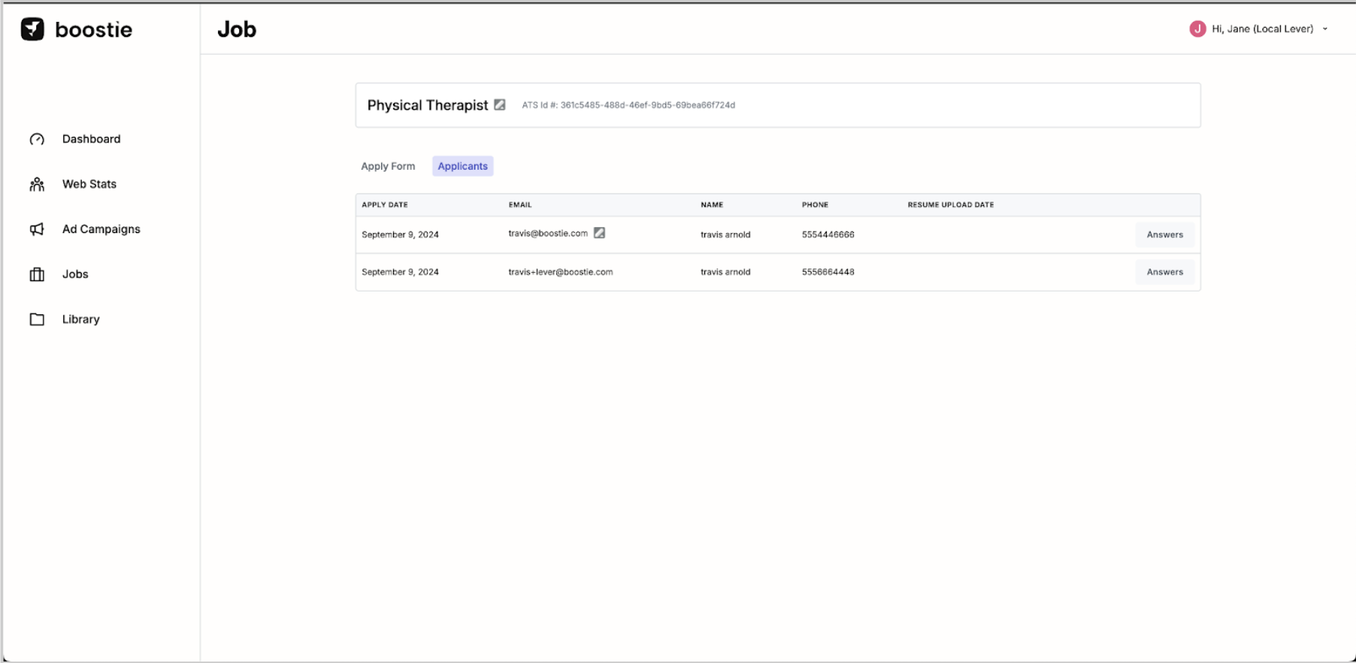Click the Resume Upload Date column header
The width and height of the screenshot is (1356, 663).
(950, 204)
